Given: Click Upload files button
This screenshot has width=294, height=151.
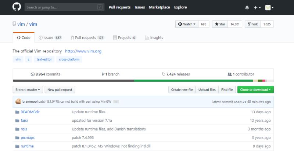Looking at the screenshot, I should point(207,89).
